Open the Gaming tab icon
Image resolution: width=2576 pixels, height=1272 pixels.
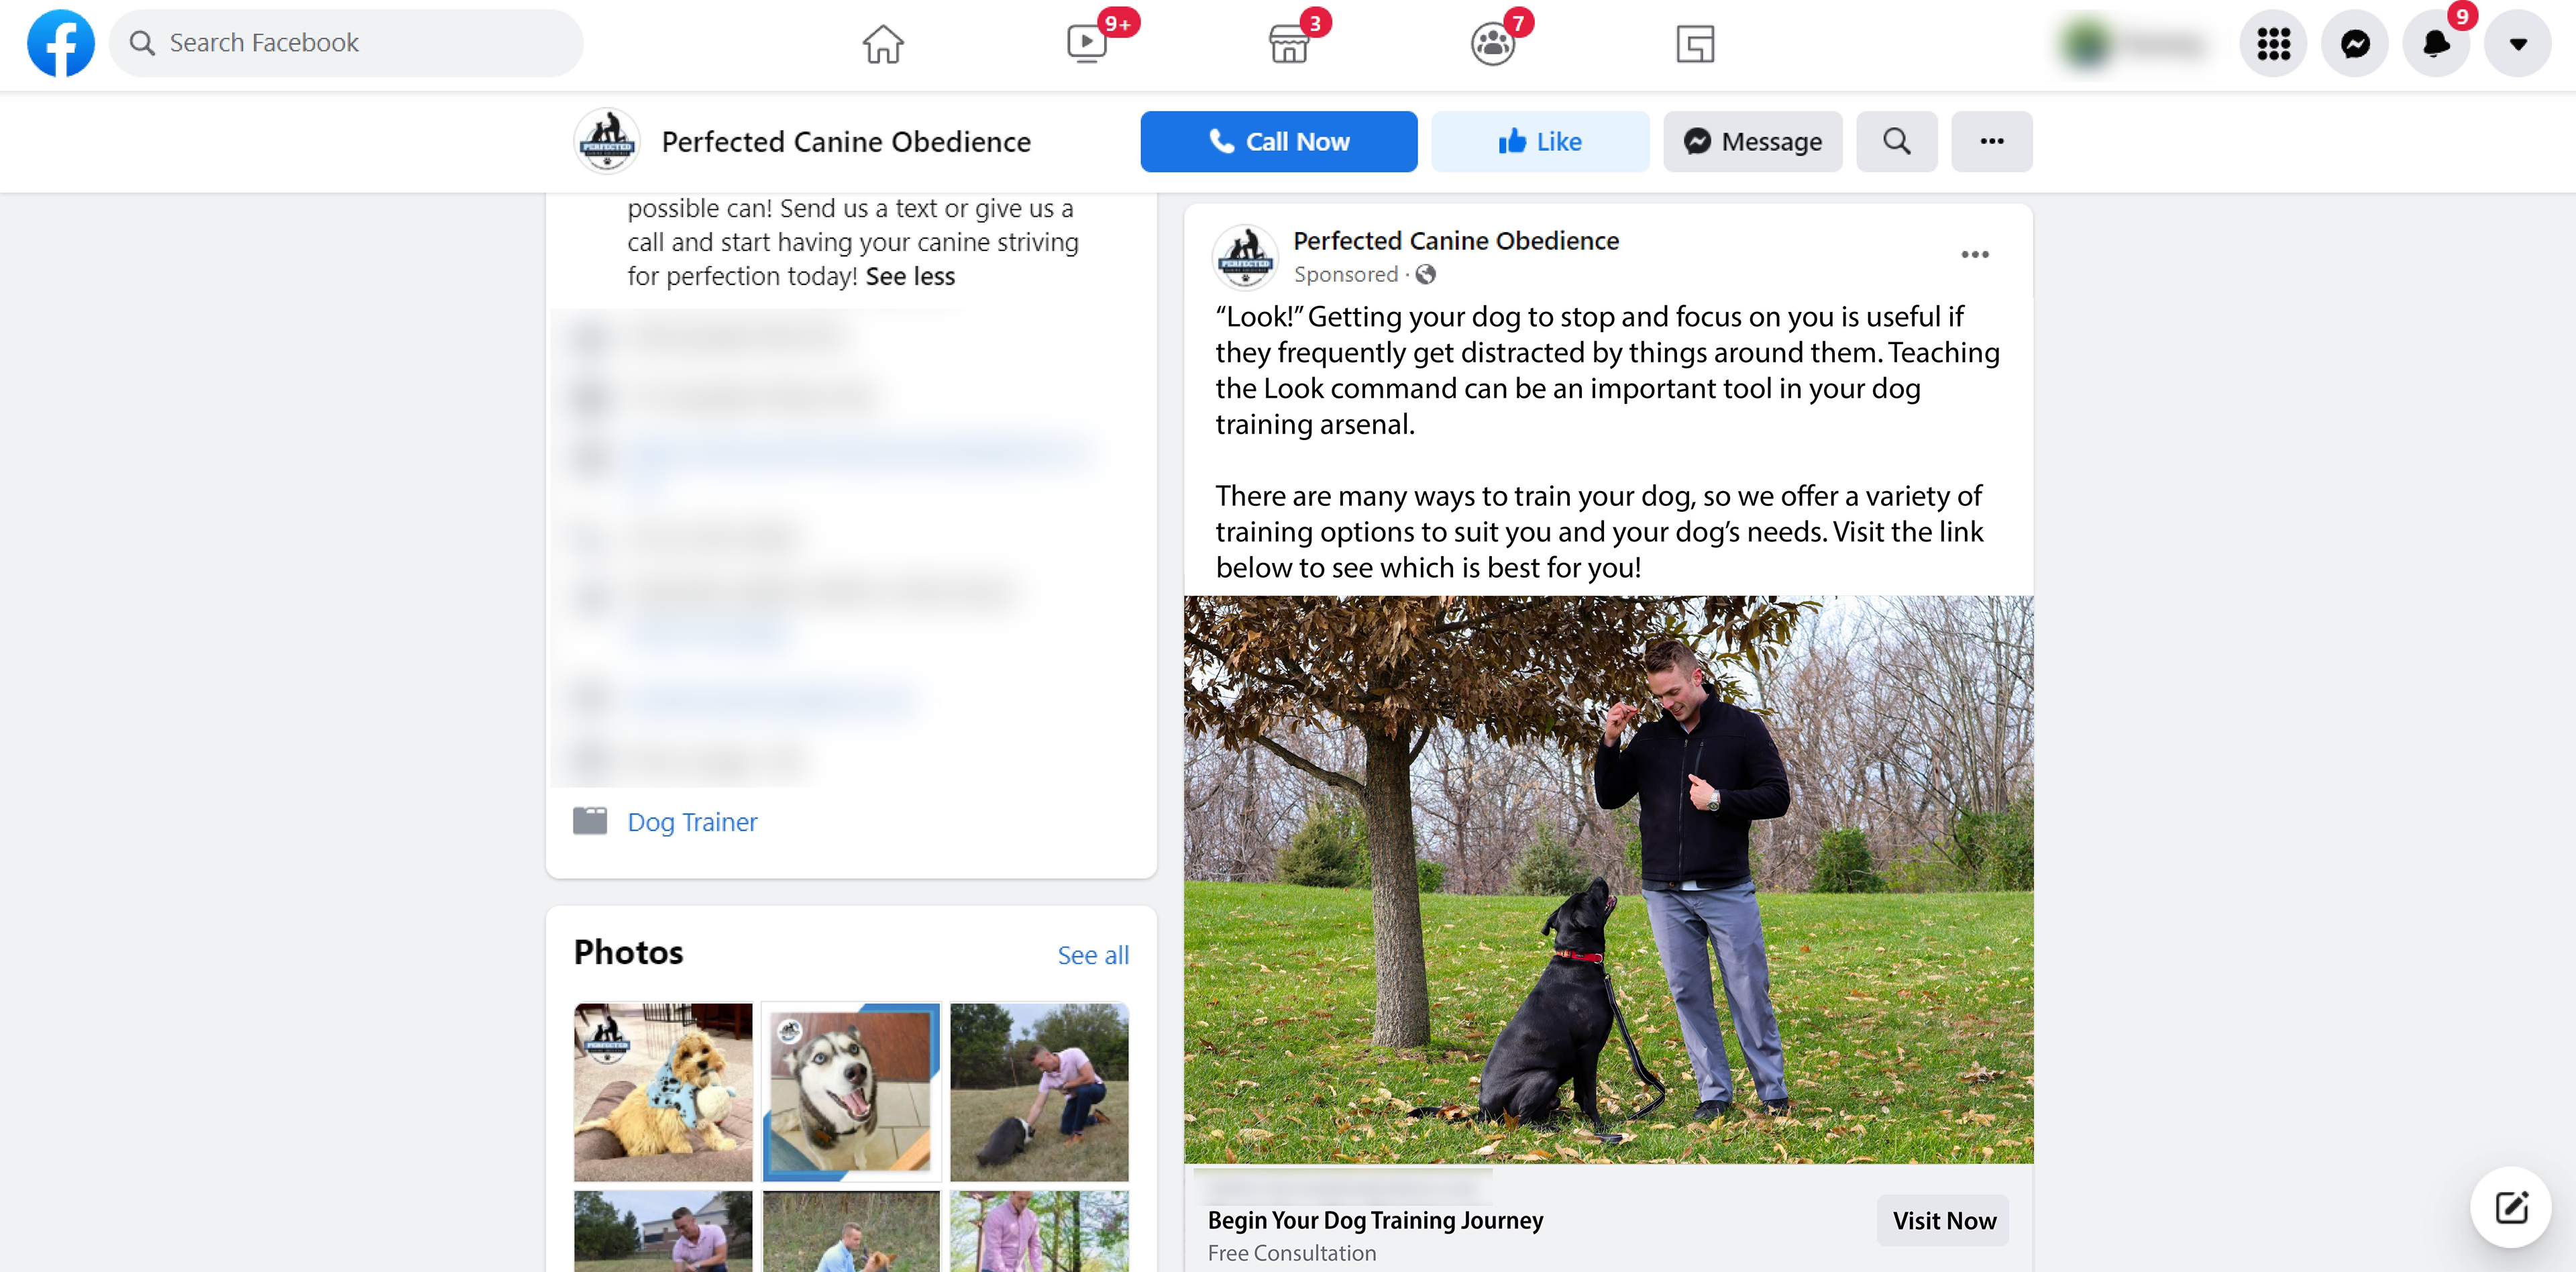pos(1695,44)
